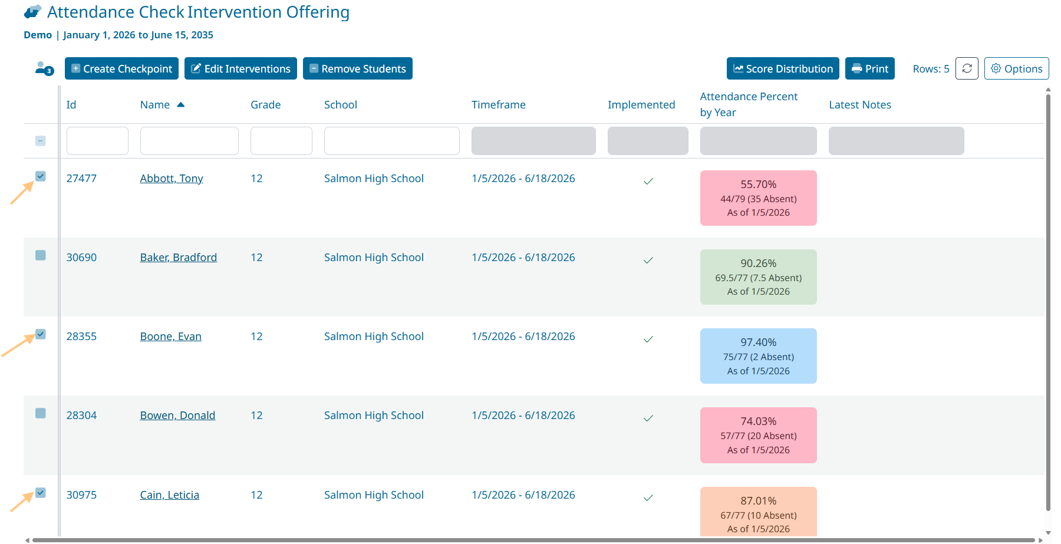Click the refresh rows icon button
This screenshot has height=544, width=1061.
coord(967,68)
